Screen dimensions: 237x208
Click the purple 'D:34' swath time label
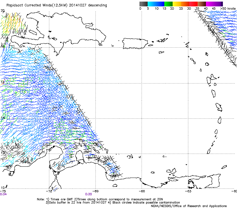tap(3, 194)
